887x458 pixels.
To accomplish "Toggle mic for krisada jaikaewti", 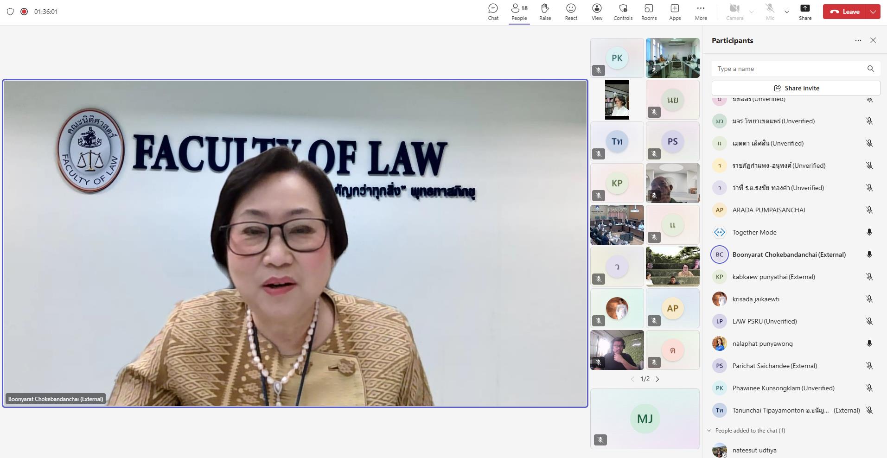I will pyautogui.click(x=869, y=299).
